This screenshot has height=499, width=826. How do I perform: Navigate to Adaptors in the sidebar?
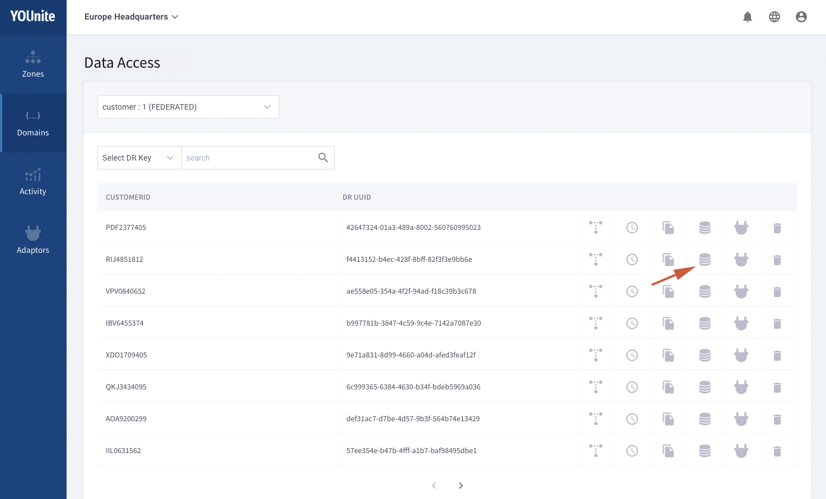[x=33, y=241]
